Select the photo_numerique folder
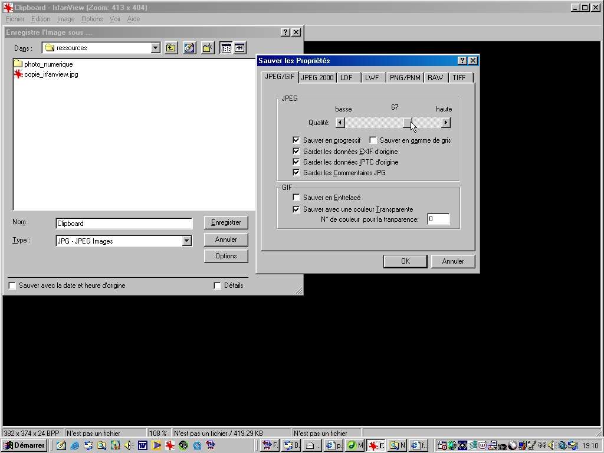This screenshot has height=453, width=604. tap(43, 64)
